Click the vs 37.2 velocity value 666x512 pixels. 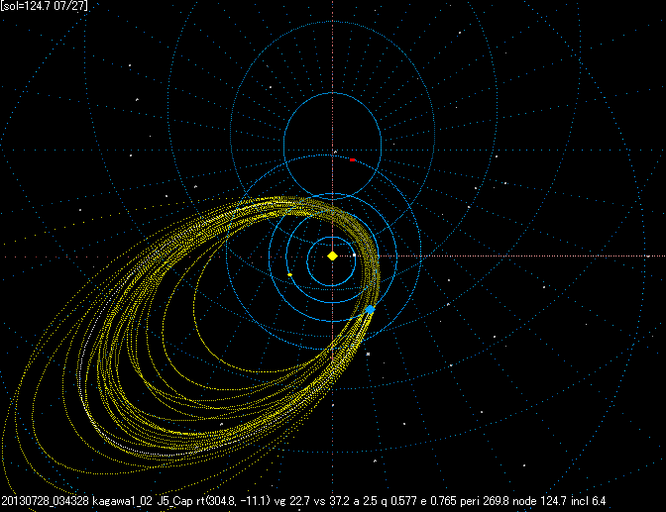[x=330, y=501]
